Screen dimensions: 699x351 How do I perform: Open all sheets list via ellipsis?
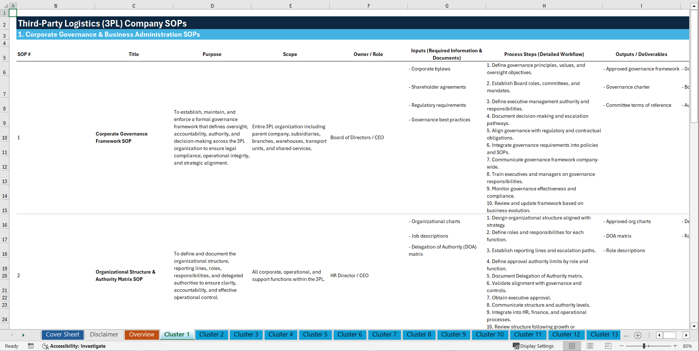[x=626, y=335]
